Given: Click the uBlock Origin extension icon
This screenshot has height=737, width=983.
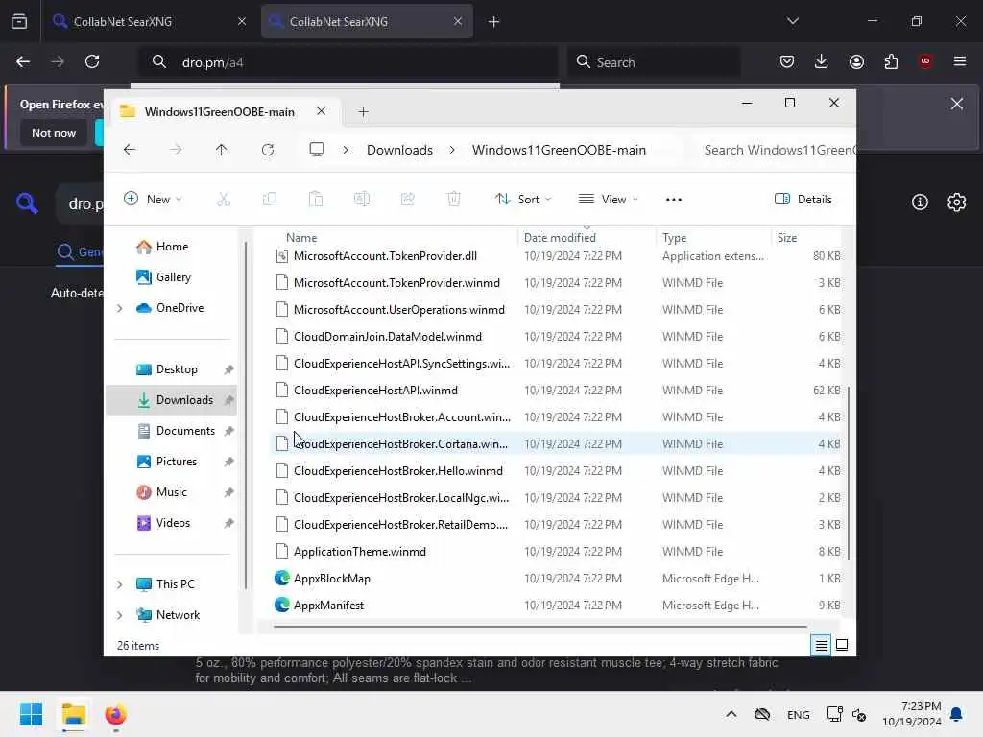Looking at the screenshot, I should click(x=925, y=61).
